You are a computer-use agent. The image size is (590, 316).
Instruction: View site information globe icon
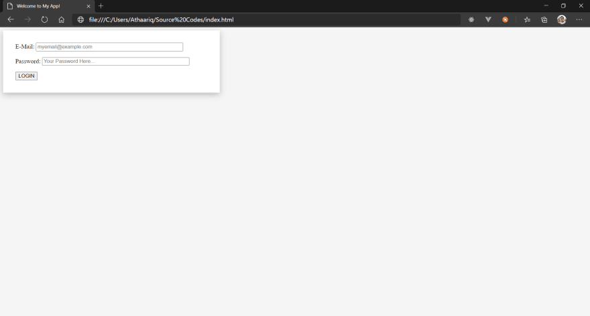[80, 19]
